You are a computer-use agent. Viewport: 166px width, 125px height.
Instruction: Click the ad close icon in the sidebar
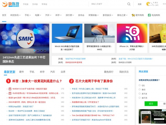tap(164, 111)
